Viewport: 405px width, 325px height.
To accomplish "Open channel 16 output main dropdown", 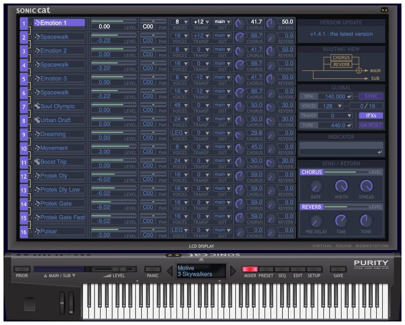I will pos(222,230).
